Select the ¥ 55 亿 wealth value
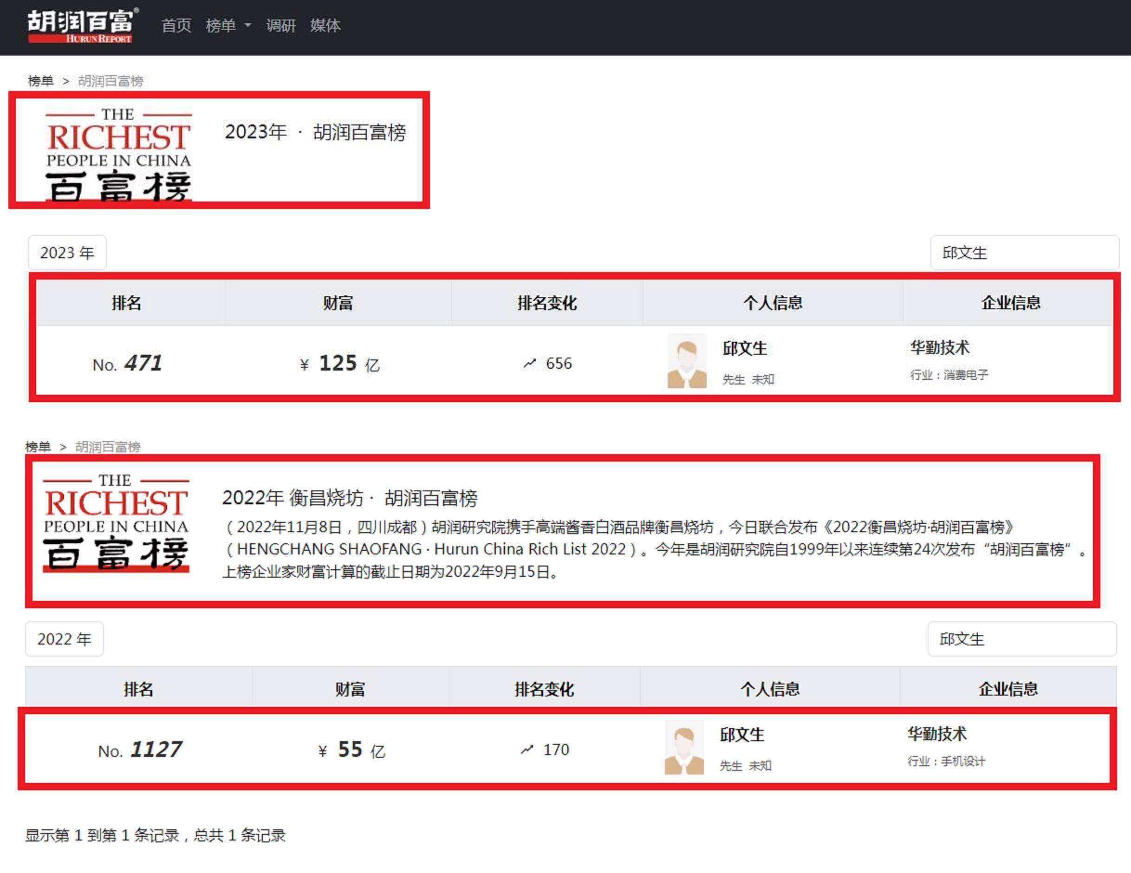This screenshot has width=1131, height=873. point(351,749)
